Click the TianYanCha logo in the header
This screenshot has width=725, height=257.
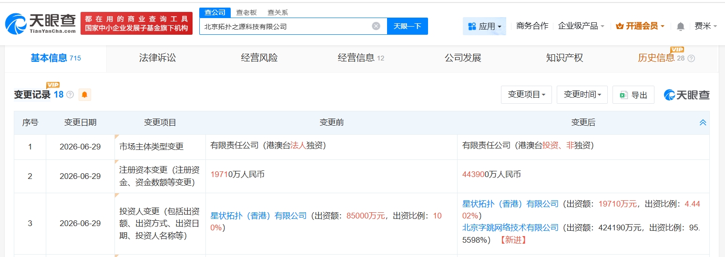click(x=41, y=23)
